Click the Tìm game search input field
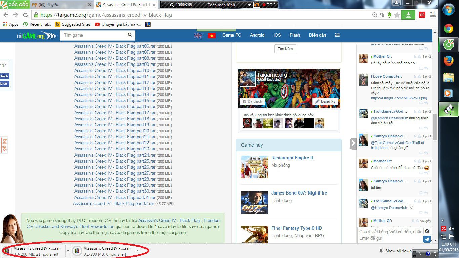The width and height of the screenshot is (459, 258). (94, 35)
